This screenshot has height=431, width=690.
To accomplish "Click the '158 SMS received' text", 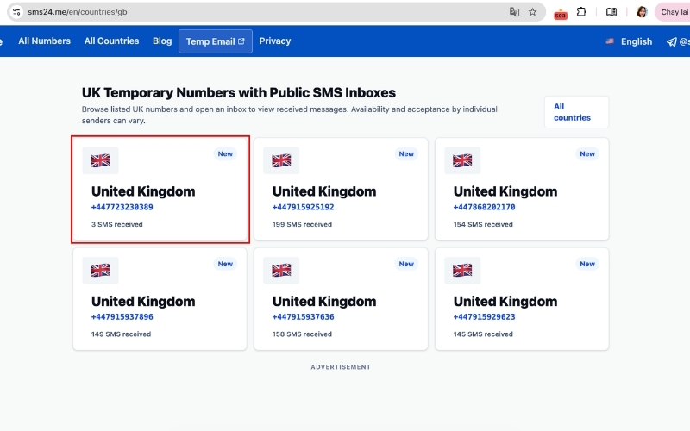I will [x=302, y=334].
